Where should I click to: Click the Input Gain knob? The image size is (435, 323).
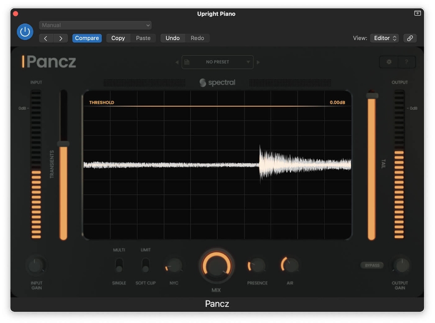[x=36, y=266]
